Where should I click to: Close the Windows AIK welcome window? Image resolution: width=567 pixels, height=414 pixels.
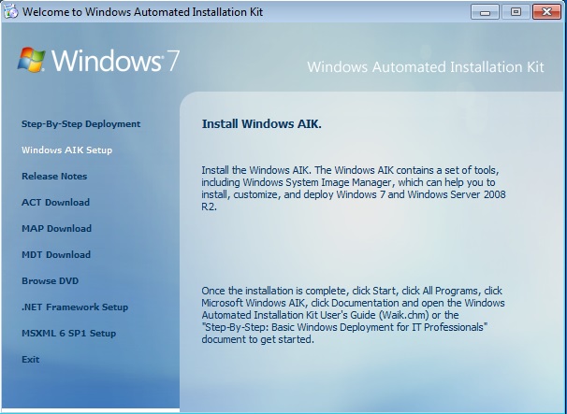pyautogui.click(x=546, y=12)
